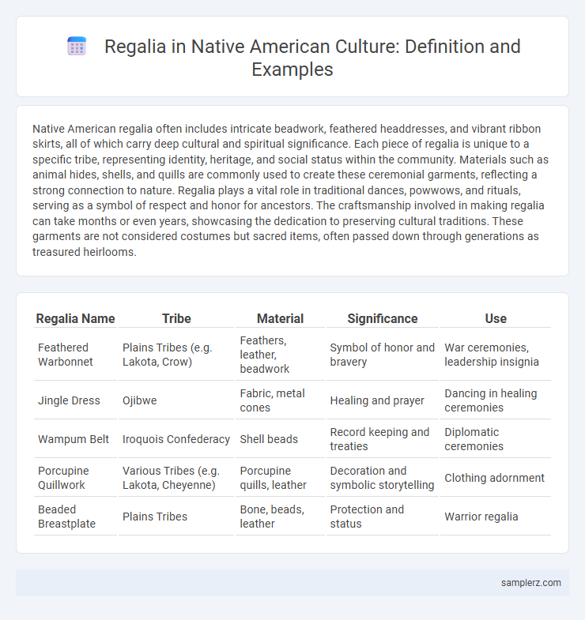The height and width of the screenshot is (620, 585).
Task: Click the 'Diplomatic ceremonies' cell
Action: 496,439
